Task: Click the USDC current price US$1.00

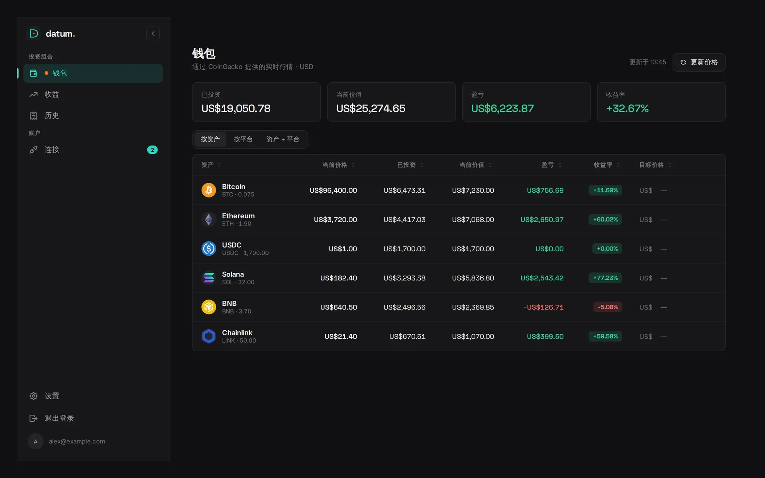Action: coord(343,249)
